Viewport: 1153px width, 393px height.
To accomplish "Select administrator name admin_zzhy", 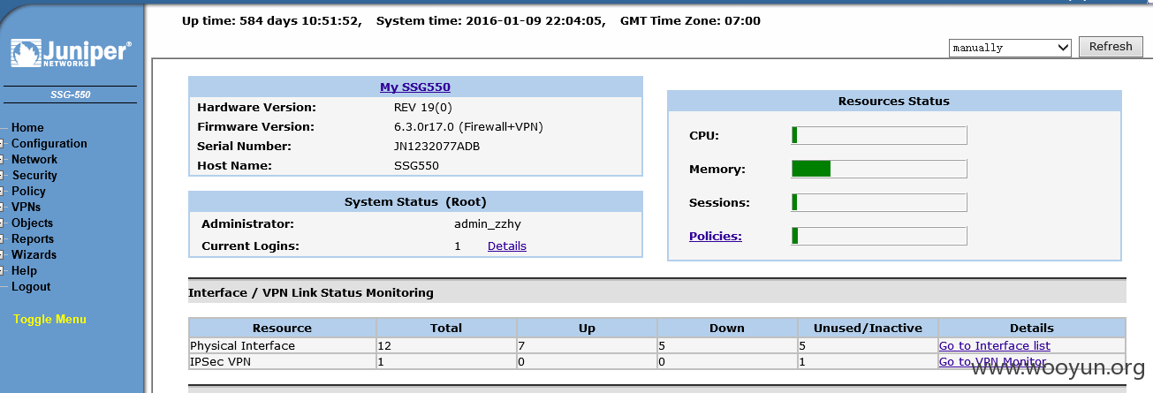I will (489, 224).
